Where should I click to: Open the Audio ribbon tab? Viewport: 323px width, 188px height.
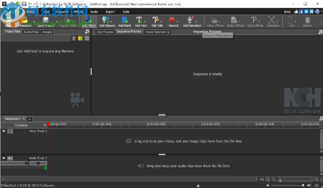click(x=94, y=12)
